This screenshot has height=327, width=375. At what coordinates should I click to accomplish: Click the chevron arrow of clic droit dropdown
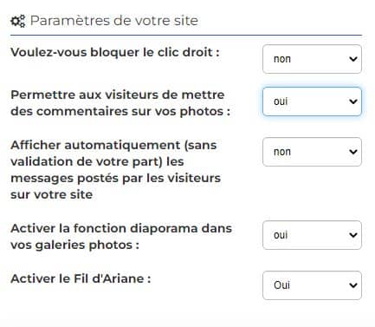[x=353, y=59]
